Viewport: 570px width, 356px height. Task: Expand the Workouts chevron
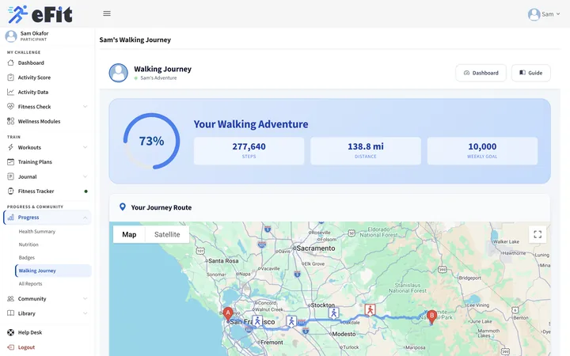(x=85, y=147)
